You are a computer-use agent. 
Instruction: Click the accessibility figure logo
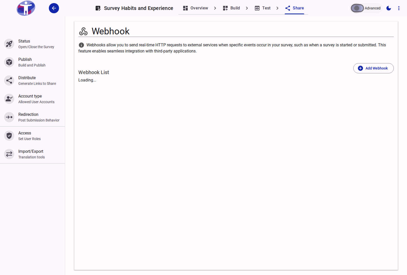pyautogui.click(x=26, y=8)
